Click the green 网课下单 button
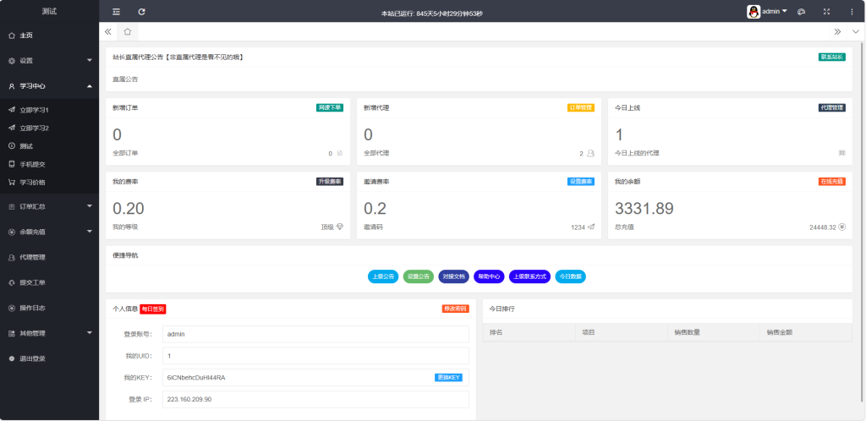 pyautogui.click(x=330, y=108)
